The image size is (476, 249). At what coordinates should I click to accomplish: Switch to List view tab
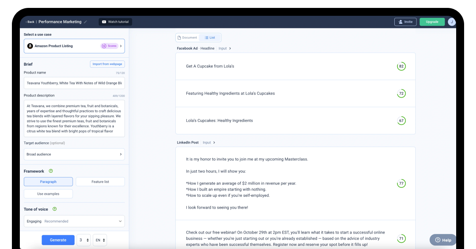(x=210, y=38)
